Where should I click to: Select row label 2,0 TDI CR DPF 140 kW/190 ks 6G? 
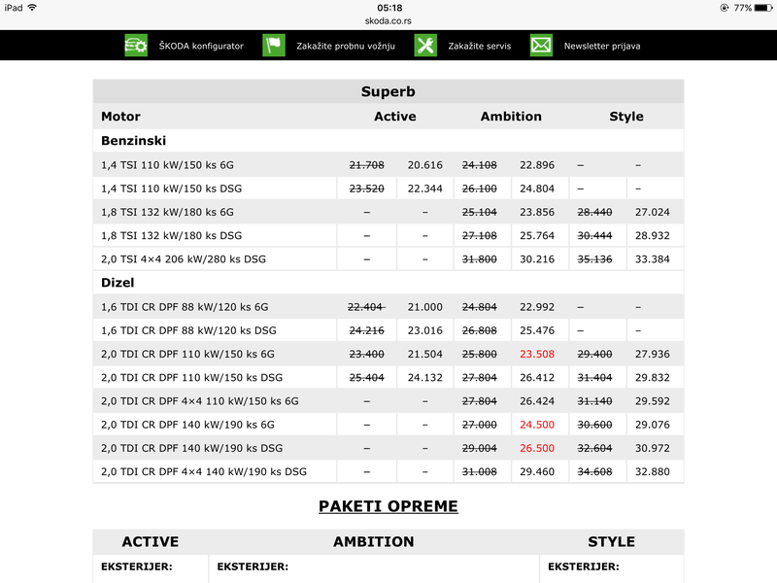click(x=187, y=425)
